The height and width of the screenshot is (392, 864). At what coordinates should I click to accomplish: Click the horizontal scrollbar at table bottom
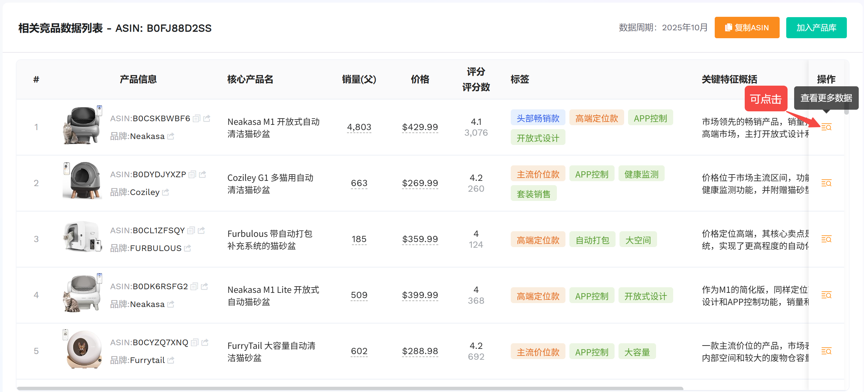[x=350, y=388]
